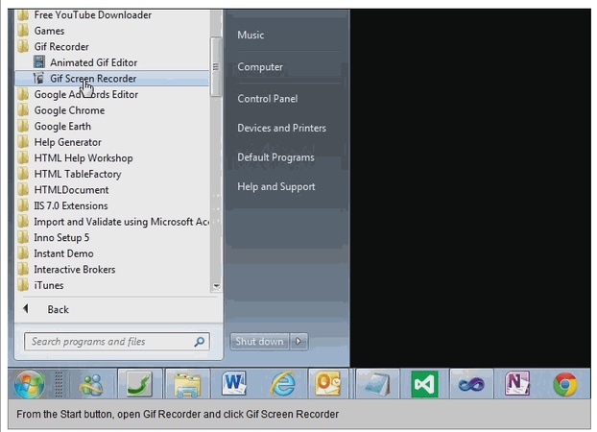Launch OneNote from the taskbar
The image size is (597, 432).
tap(518, 385)
